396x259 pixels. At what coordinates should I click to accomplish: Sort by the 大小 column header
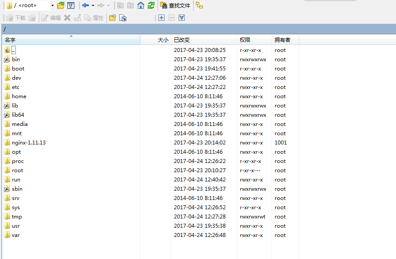[x=156, y=40]
